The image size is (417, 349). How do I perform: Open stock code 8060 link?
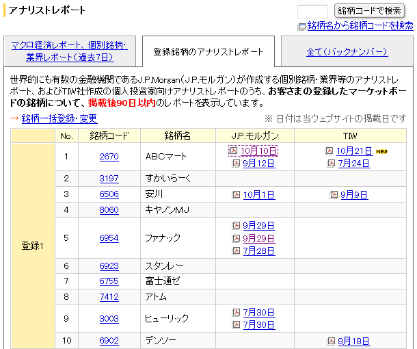pyautogui.click(x=109, y=210)
